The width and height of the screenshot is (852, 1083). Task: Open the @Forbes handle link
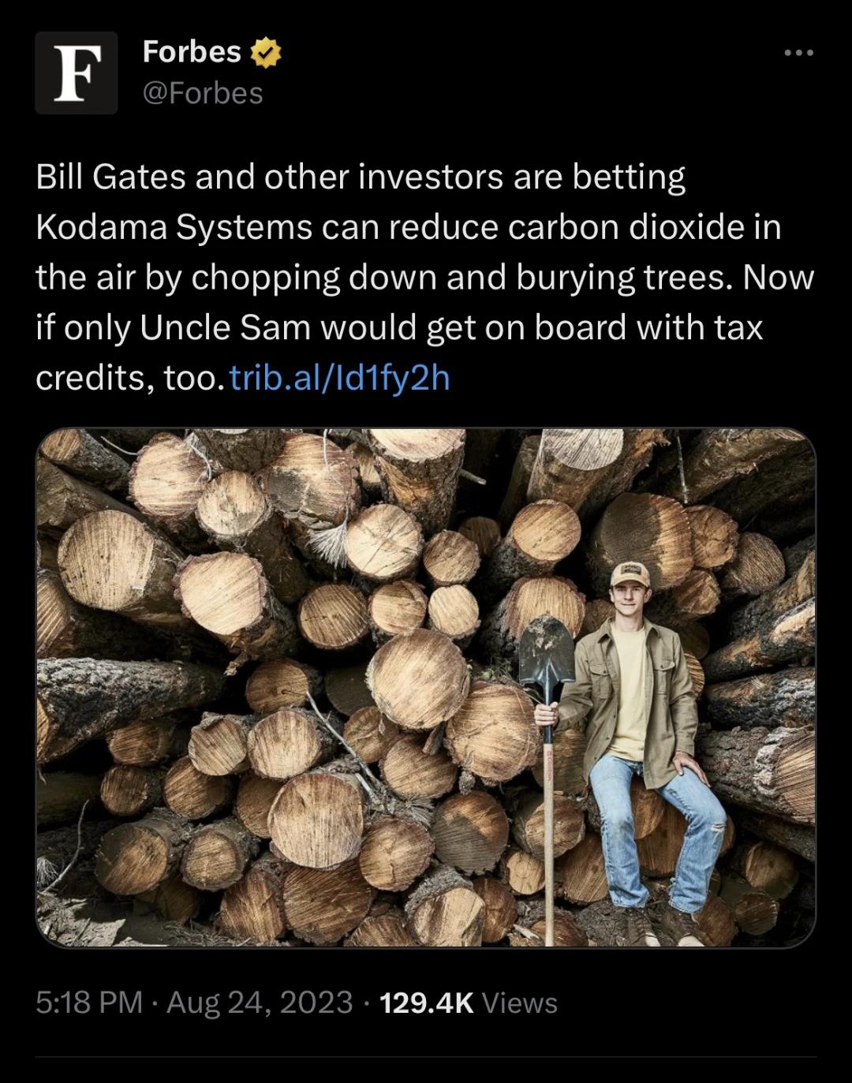pyautogui.click(x=203, y=94)
